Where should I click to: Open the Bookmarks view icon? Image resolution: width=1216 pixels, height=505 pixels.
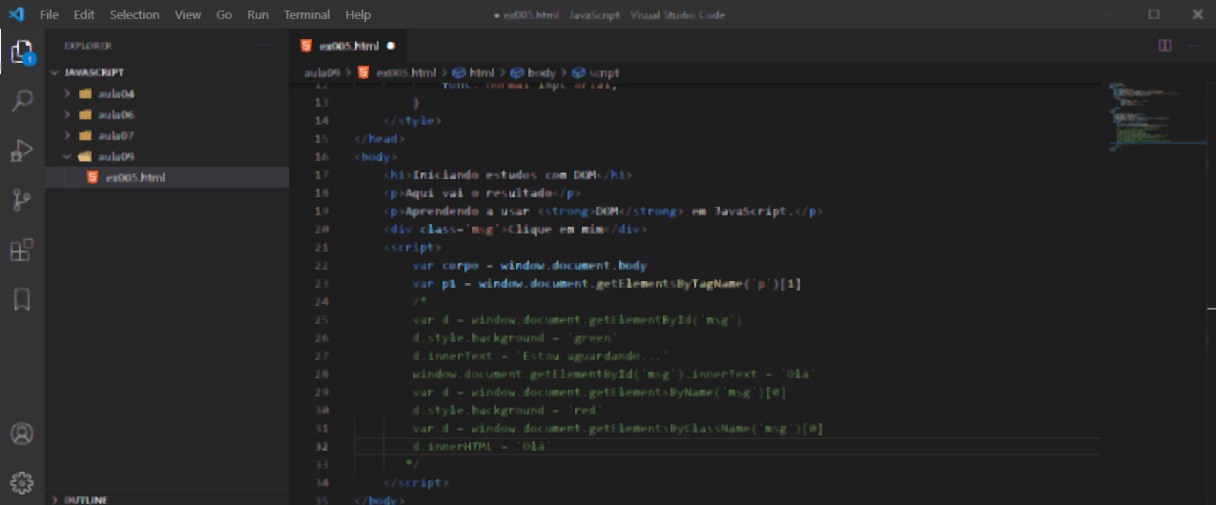click(22, 300)
